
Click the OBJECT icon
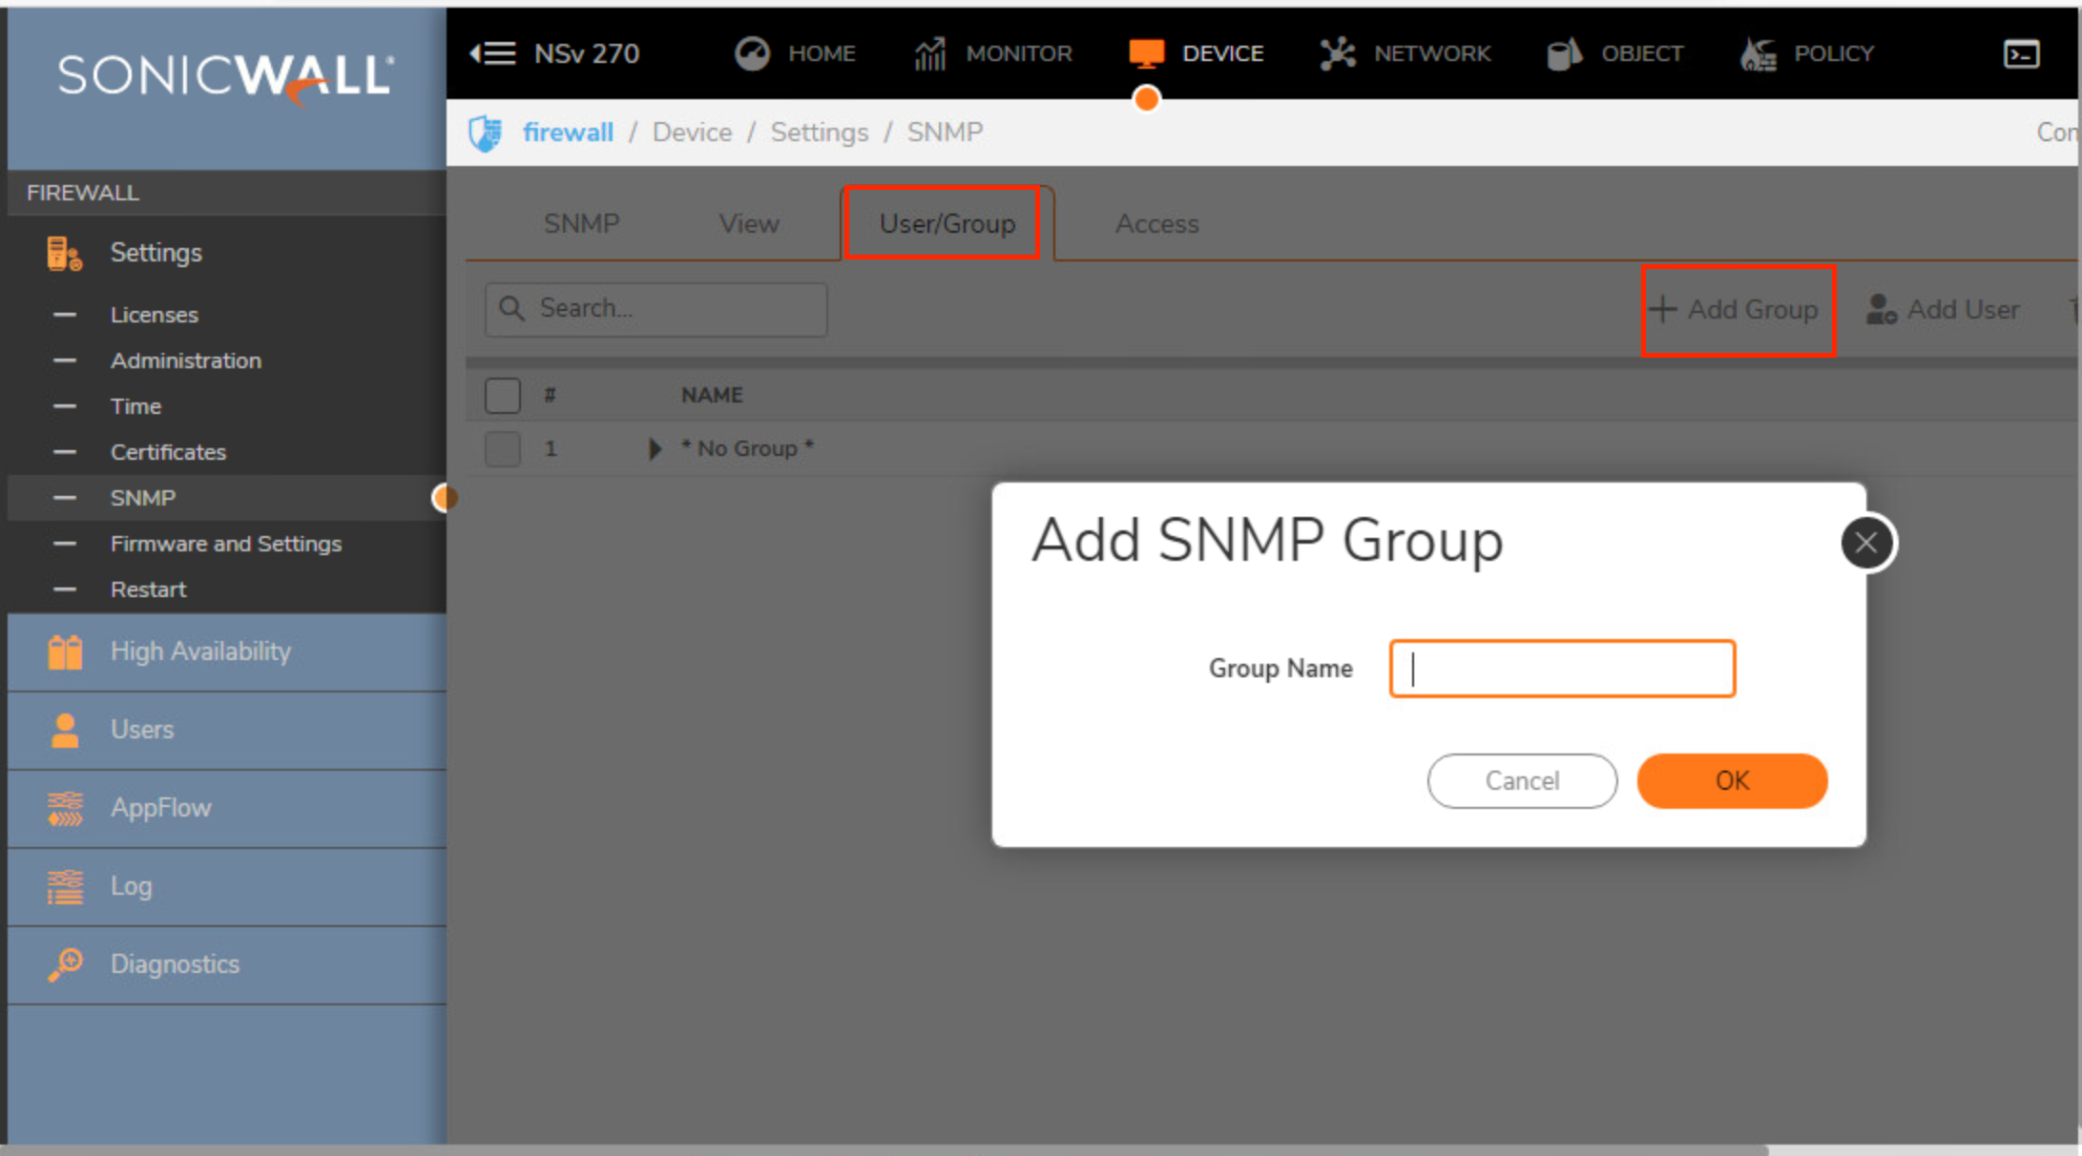click(1564, 53)
